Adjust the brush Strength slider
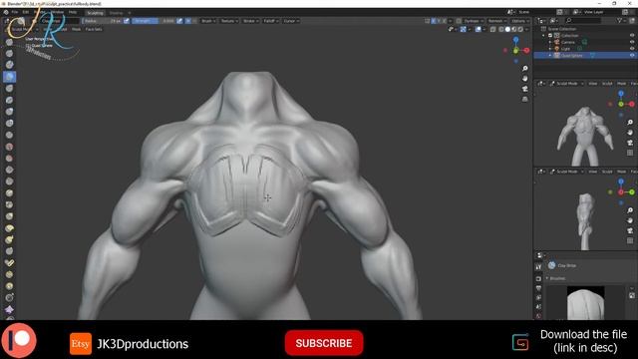This screenshot has width=638, height=359. [x=154, y=21]
